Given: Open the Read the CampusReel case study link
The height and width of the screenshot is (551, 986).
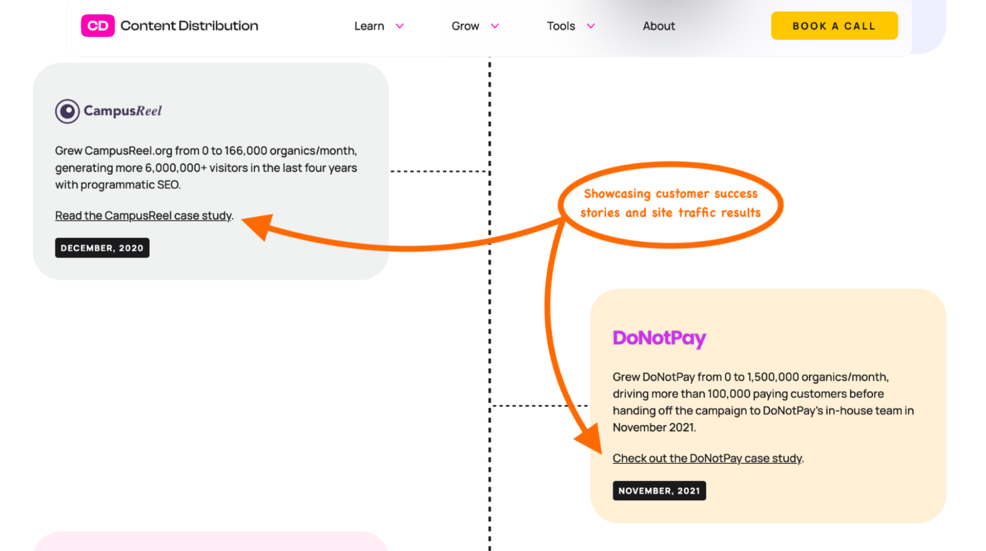Looking at the screenshot, I should click(x=144, y=216).
